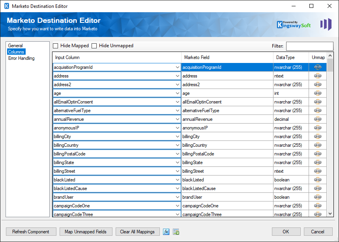Unmap the anonymousIP mapping
Screen dimensions: 339x242
click(318, 128)
